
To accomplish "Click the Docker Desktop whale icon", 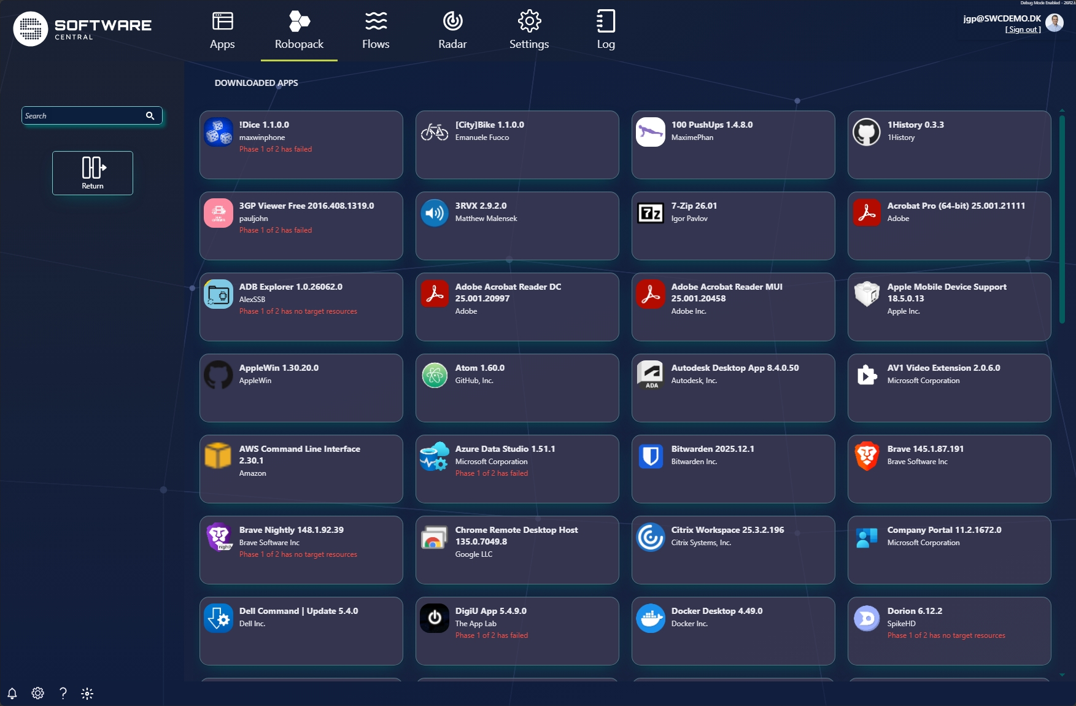I will (x=651, y=618).
